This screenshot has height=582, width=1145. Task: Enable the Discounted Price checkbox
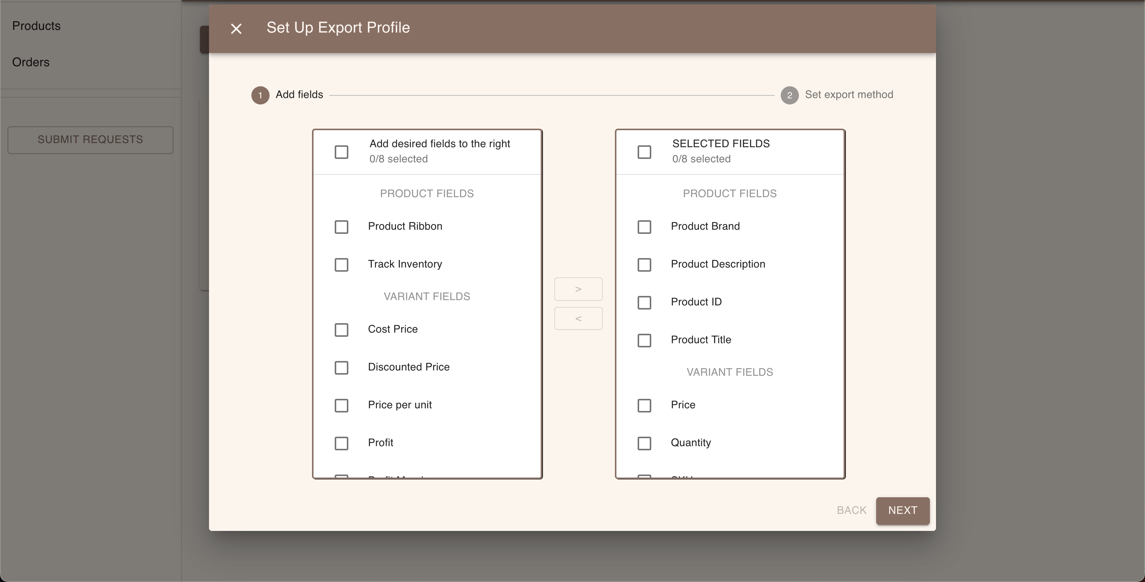tap(342, 367)
